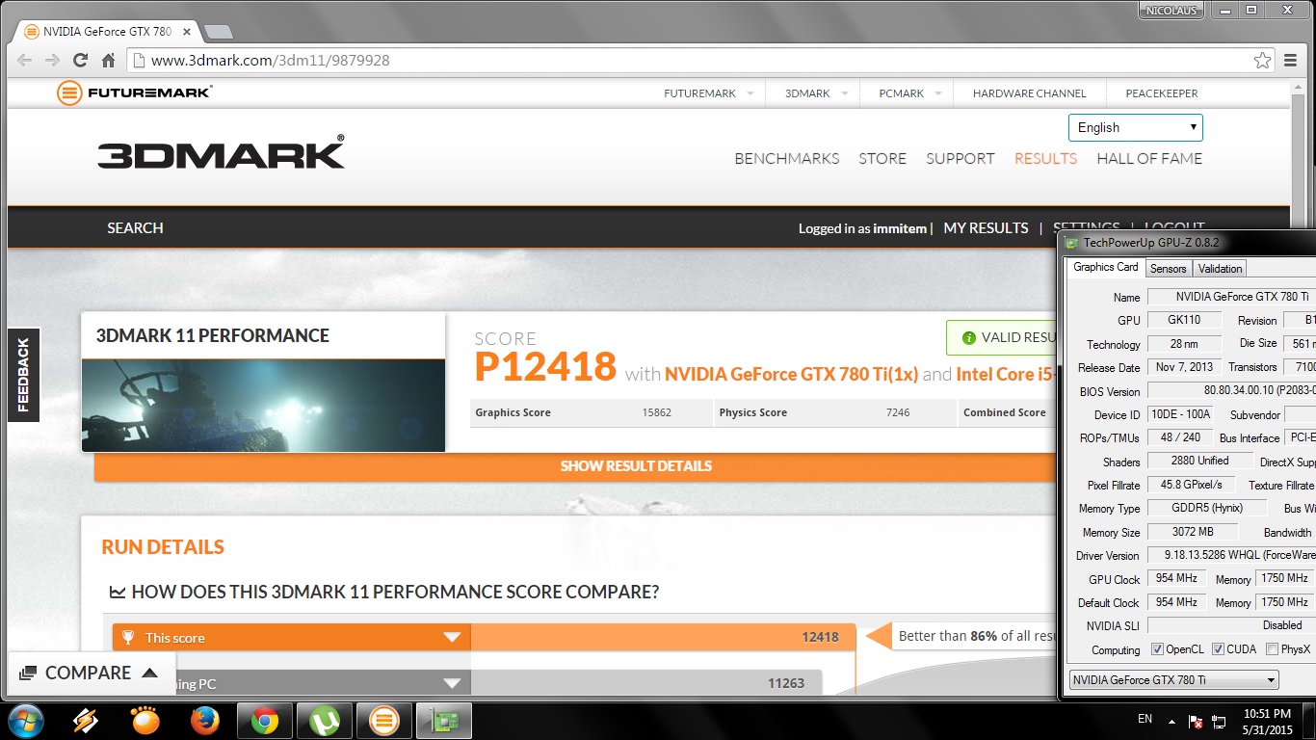Launch Firefox from the taskbar
Image resolution: width=1316 pixels, height=740 pixels.
204,720
